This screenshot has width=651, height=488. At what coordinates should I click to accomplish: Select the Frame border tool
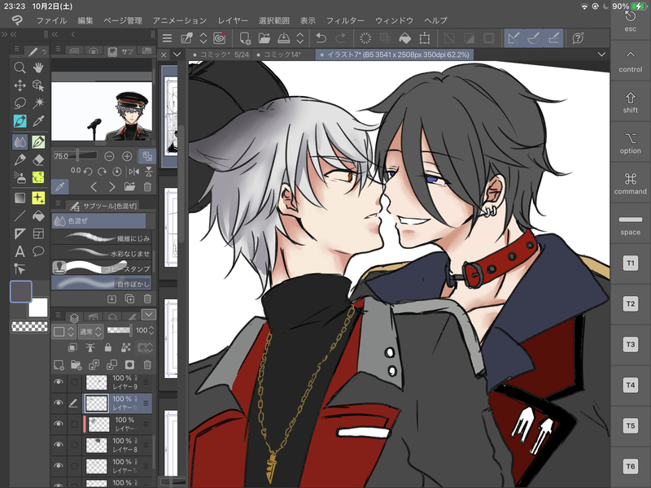[x=38, y=233]
